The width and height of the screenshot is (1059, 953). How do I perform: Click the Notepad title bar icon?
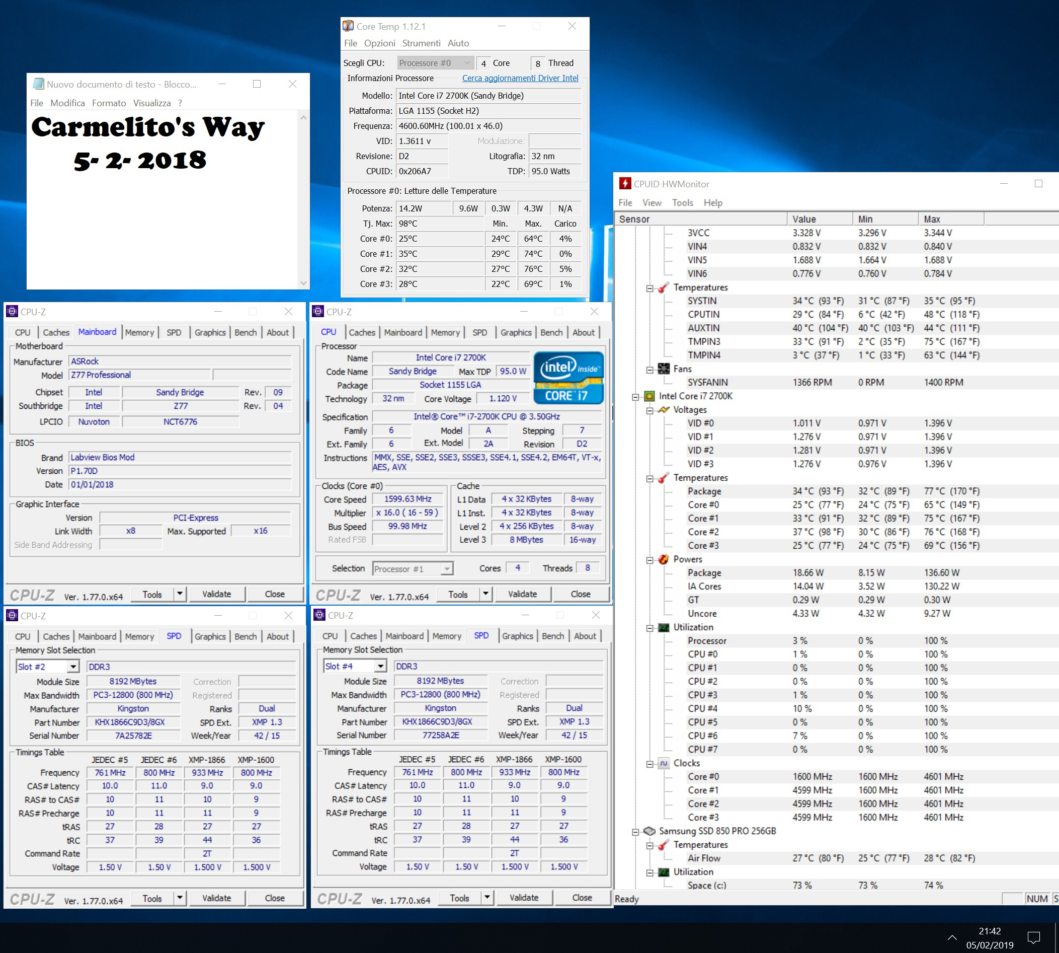[38, 84]
